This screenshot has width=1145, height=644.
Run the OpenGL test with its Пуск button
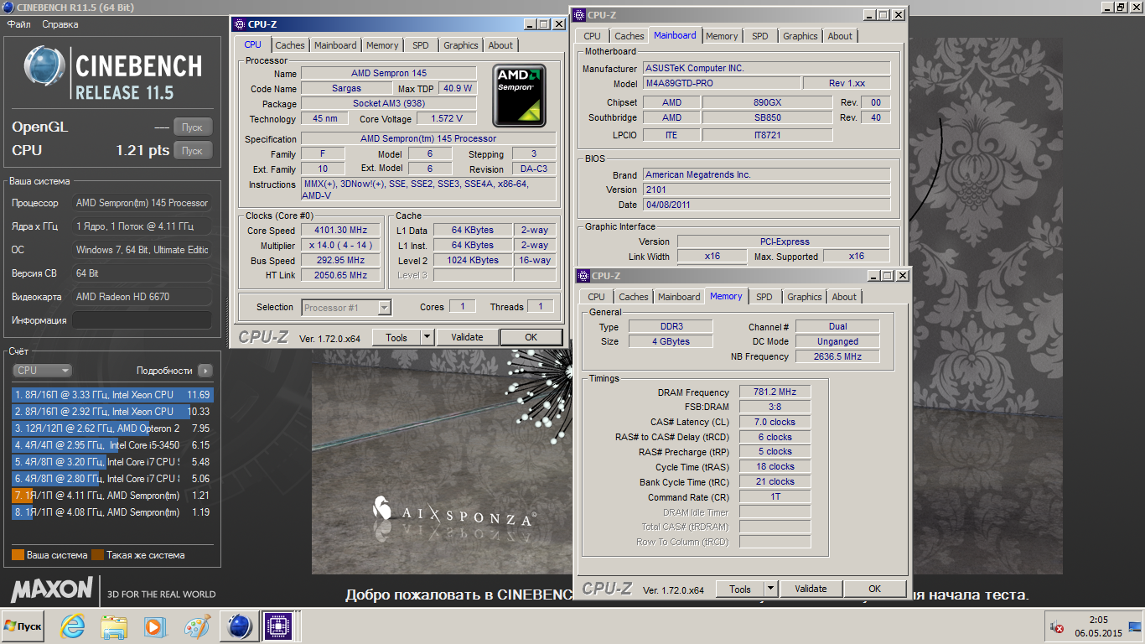coord(192,127)
